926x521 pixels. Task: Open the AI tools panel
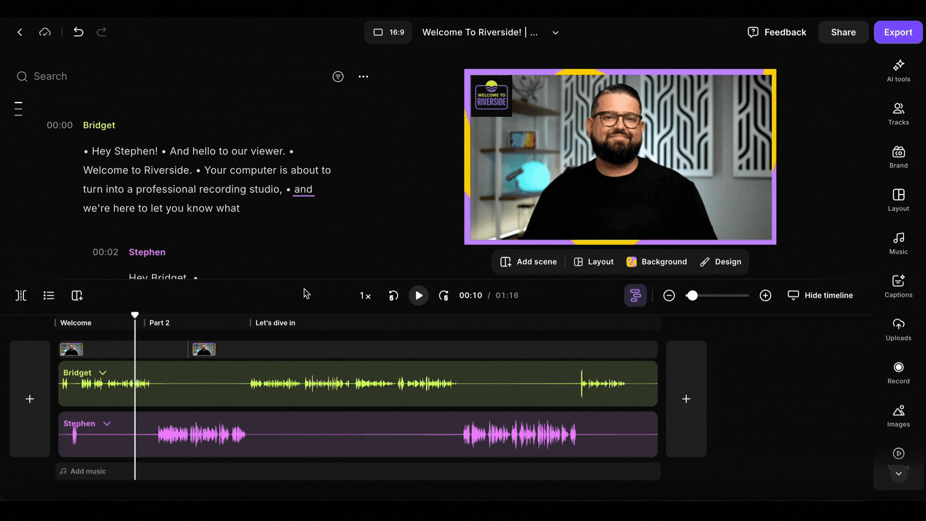898,70
